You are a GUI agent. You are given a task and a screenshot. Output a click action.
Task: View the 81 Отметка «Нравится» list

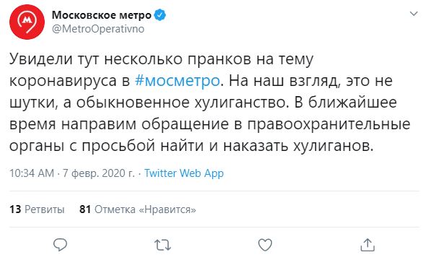tap(138, 209)
